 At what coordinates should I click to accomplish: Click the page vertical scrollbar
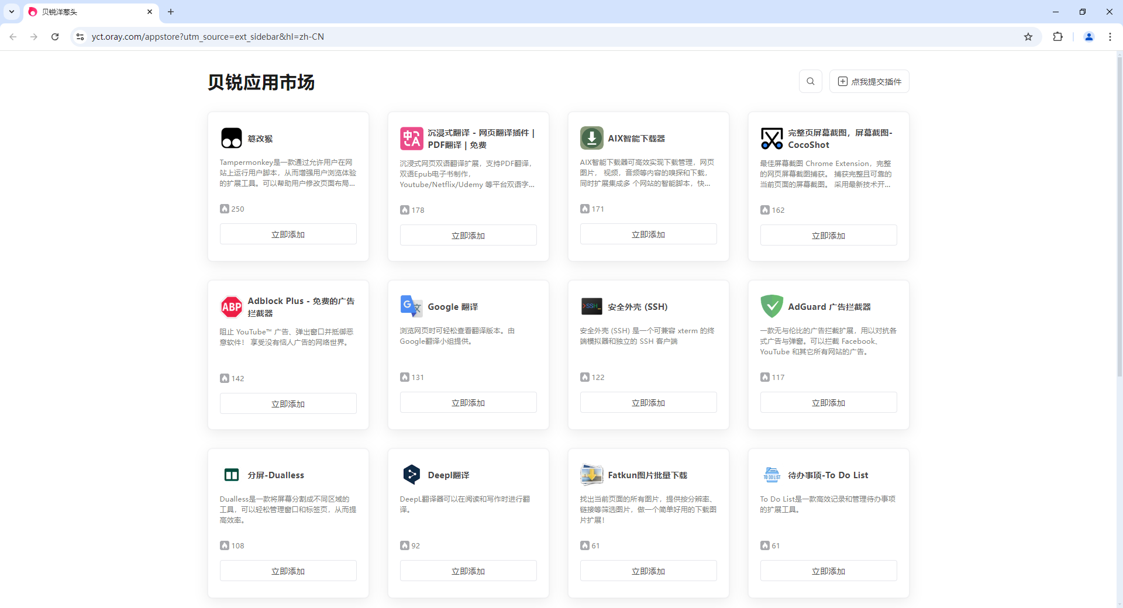coord(1119,216)
